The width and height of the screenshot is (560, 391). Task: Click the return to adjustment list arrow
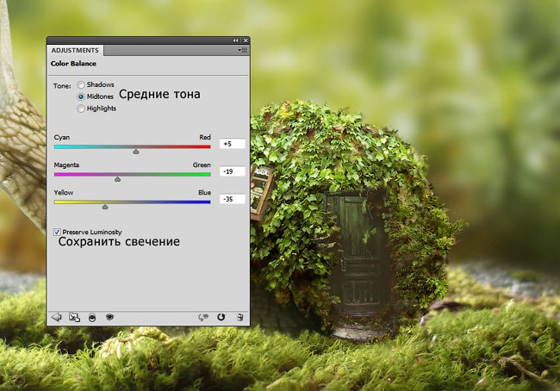click(x=57, y=317)
